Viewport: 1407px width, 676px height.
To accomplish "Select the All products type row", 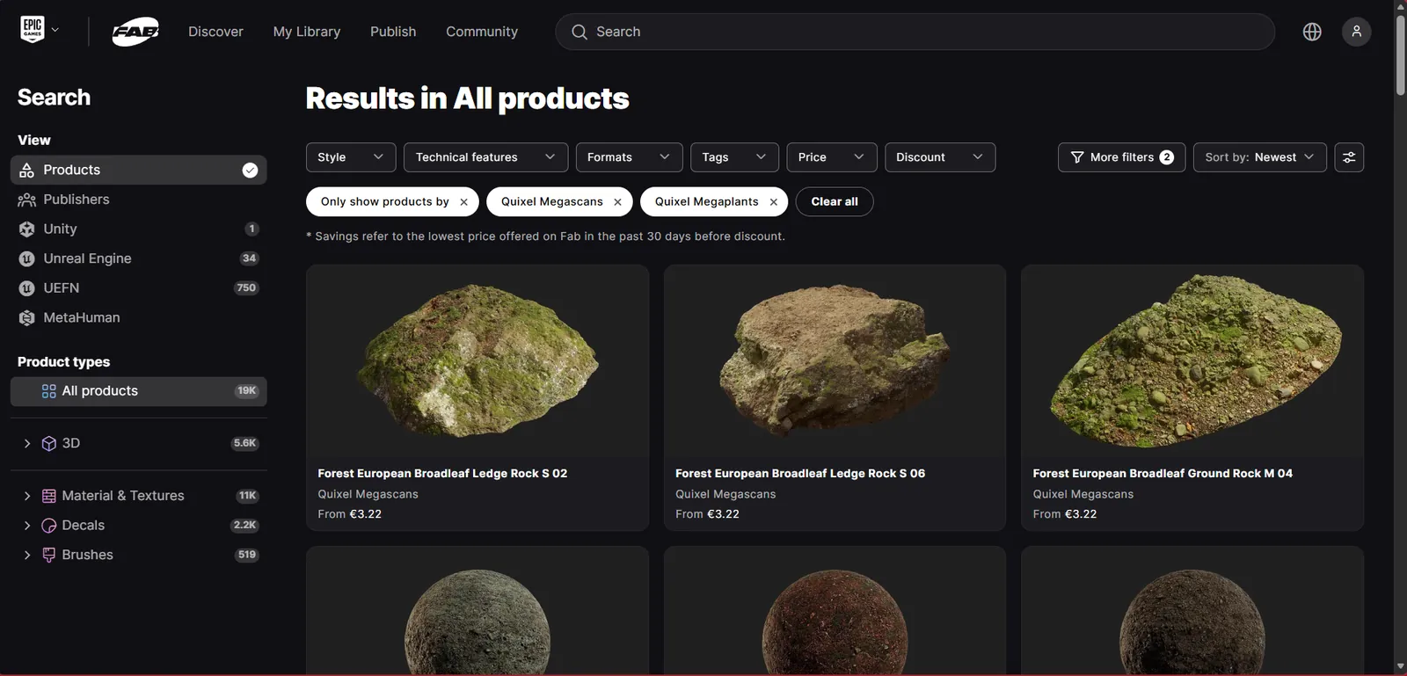I will point(139,391).
